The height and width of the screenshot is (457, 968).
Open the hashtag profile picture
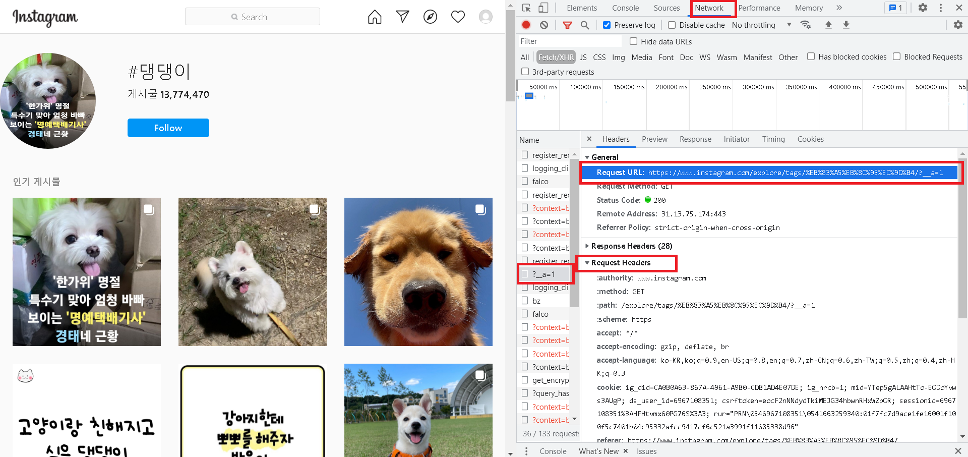point(48,101)
